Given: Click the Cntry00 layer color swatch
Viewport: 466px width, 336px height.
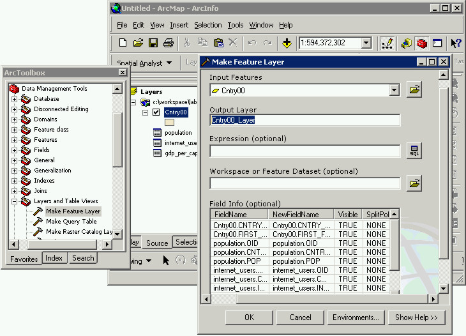Looking at the screenshot, I should point(169,122).
